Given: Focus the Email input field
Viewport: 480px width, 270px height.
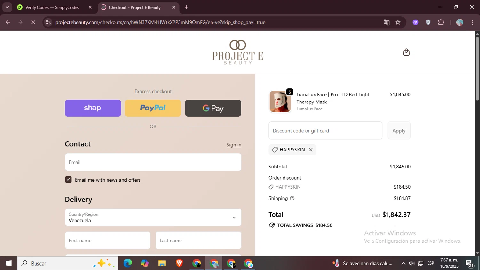Looking at the screenshot, I should [153, 162].
